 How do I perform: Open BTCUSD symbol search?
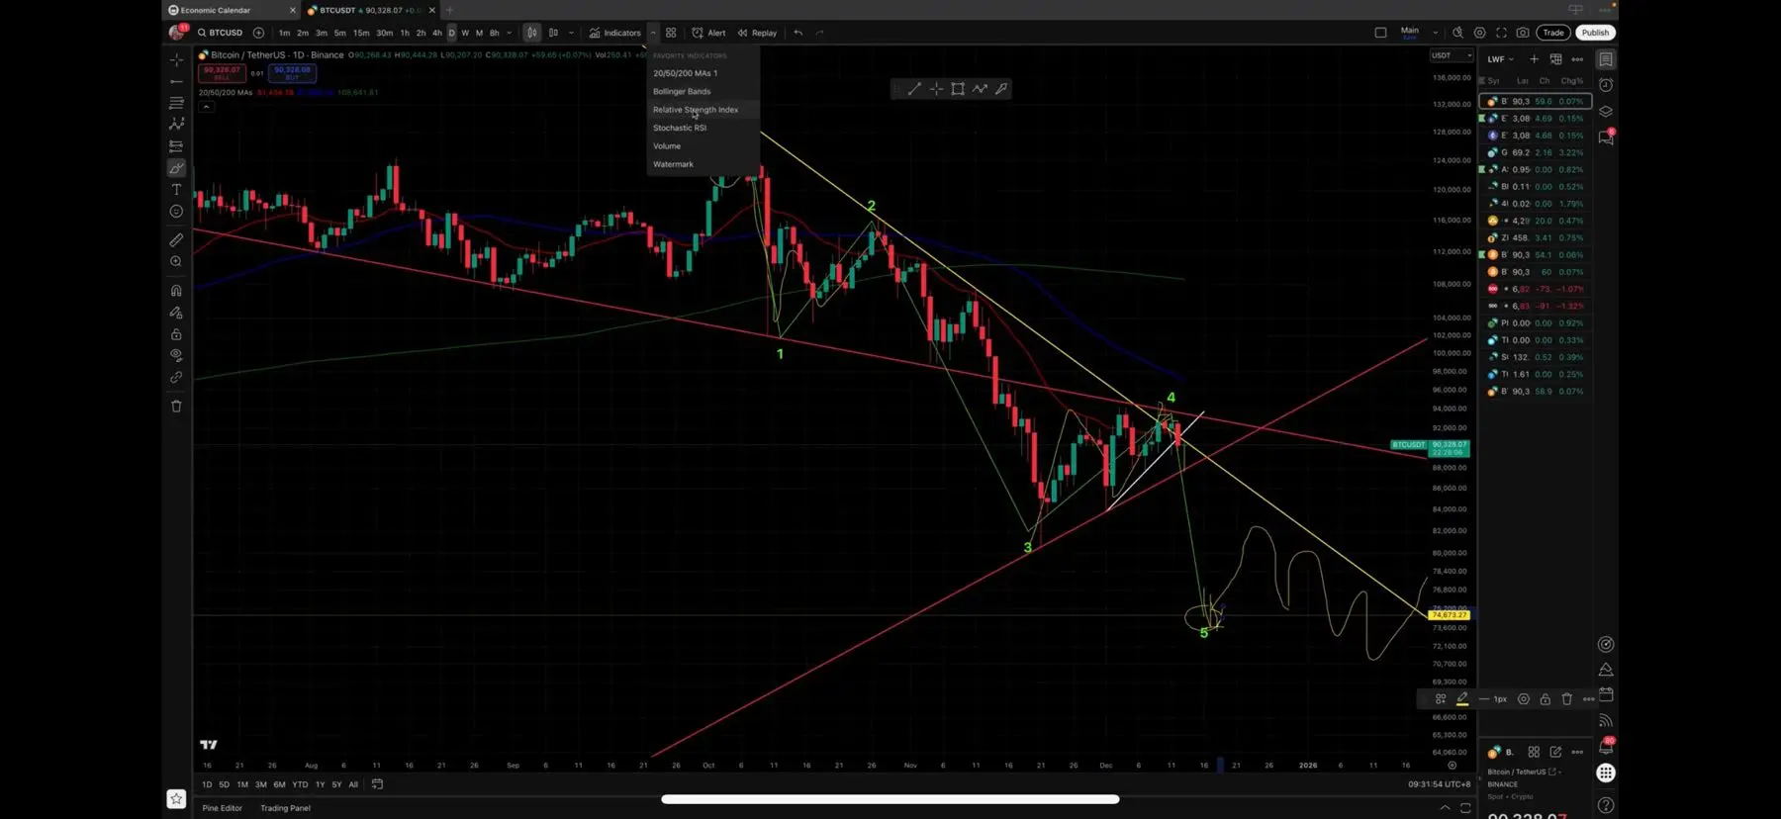(x=220, y=33)
